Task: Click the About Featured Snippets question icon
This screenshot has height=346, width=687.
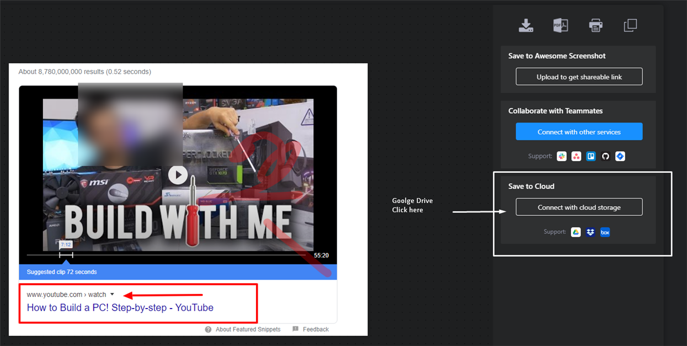Action: tap(208, 329)
